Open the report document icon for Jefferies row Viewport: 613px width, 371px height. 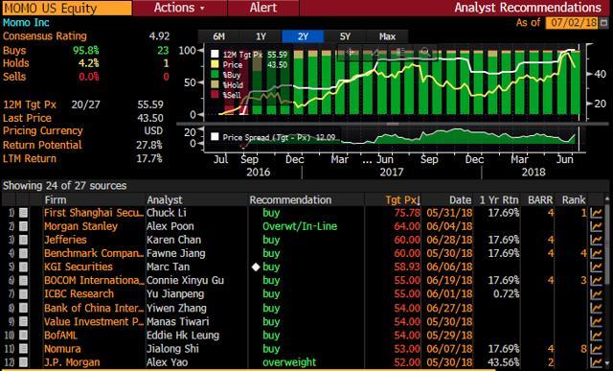23,240
